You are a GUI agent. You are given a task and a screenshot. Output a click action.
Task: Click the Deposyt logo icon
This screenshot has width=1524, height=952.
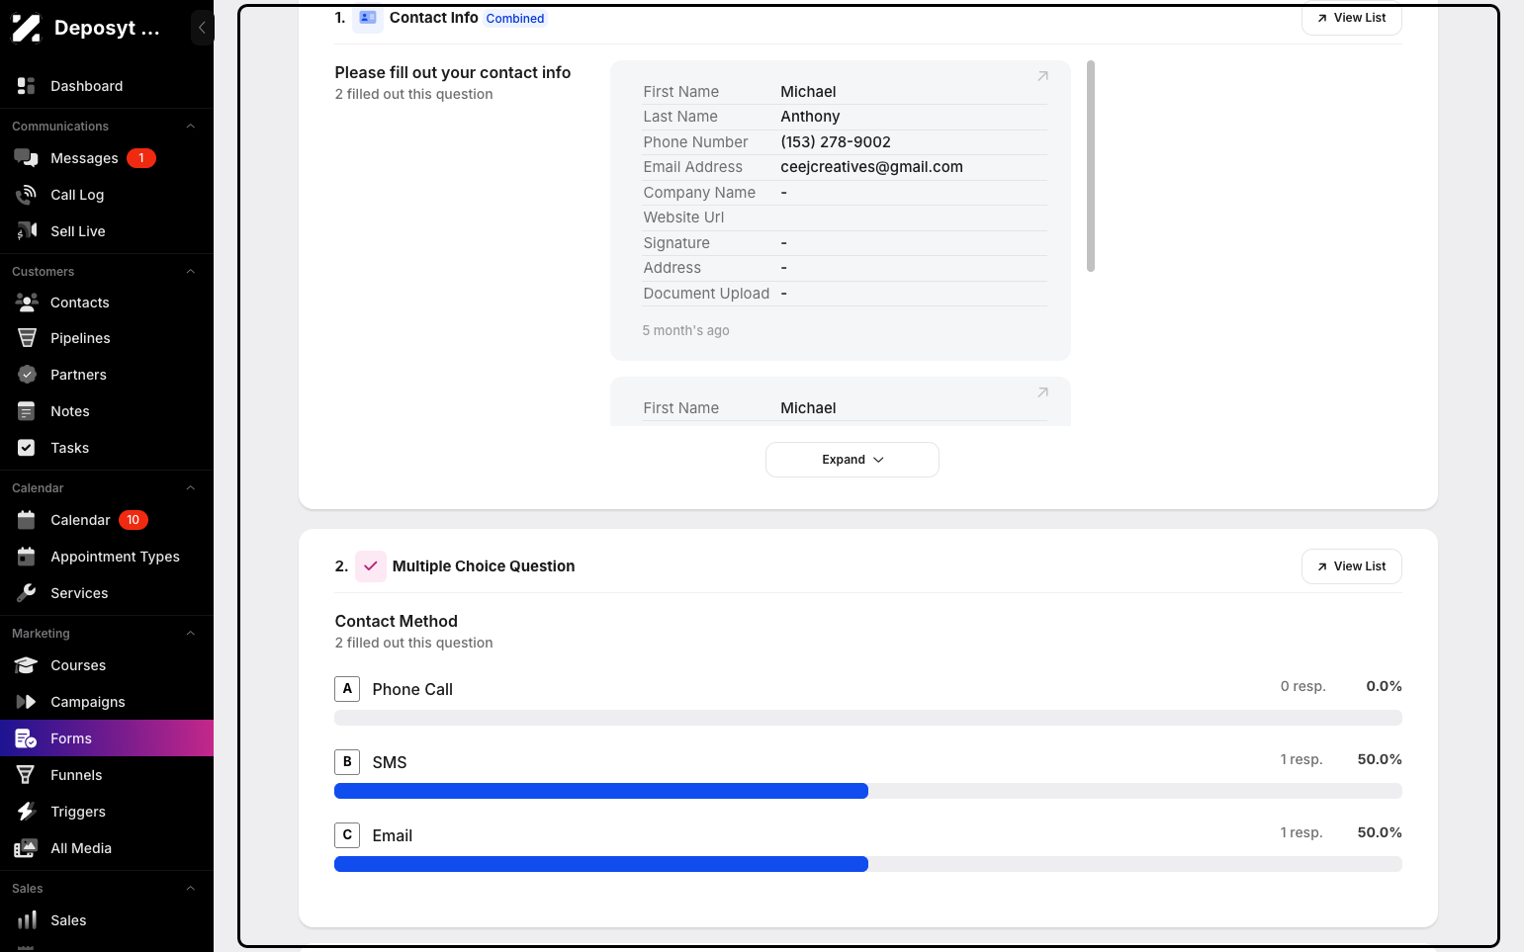click(27, 28)
